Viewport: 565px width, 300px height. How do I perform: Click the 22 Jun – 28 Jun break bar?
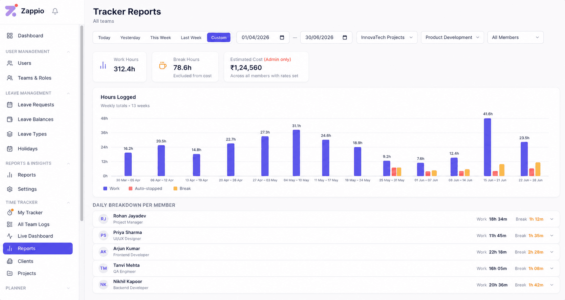point(538,169)
